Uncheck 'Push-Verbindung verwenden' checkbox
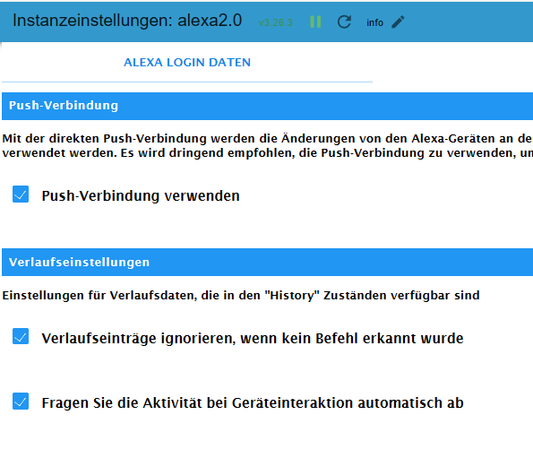533x458 pixels. pyautogui.click(x=21, y=194)
